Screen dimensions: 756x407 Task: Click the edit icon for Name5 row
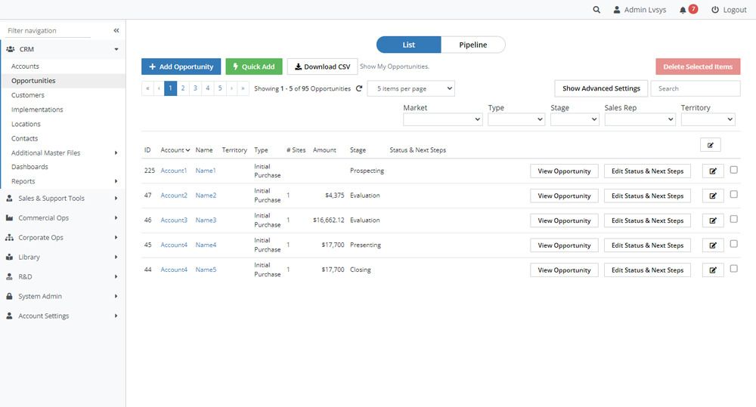click(x=712, y=270)
